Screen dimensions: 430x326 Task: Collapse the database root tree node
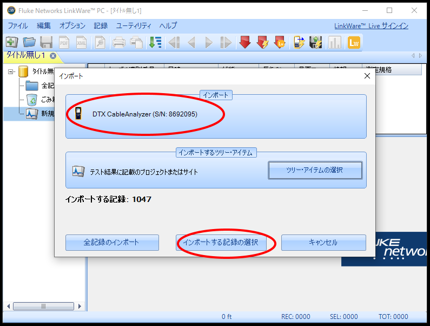coord(11,71)
